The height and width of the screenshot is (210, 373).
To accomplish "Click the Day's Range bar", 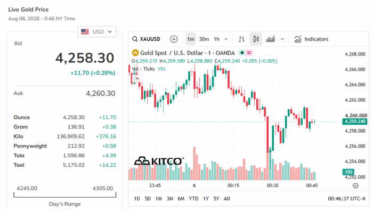I will click(64, 195).
